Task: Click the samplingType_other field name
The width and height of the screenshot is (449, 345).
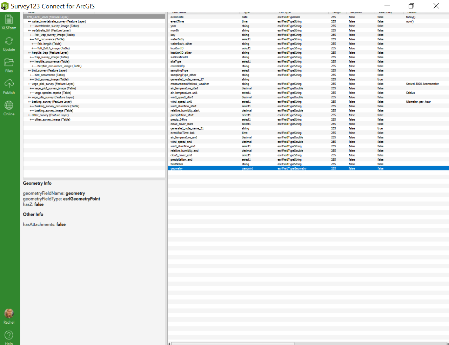Action: (183, 75)
